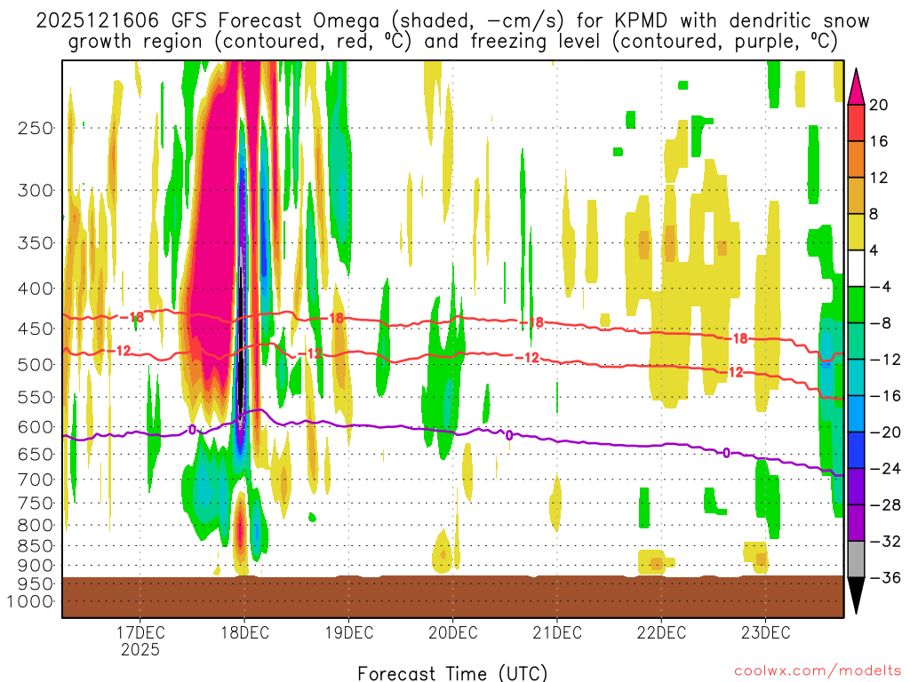Screen dimensions: 910x682
Task: Click the colorbar value label -20
Action: (x=885, y=432)
